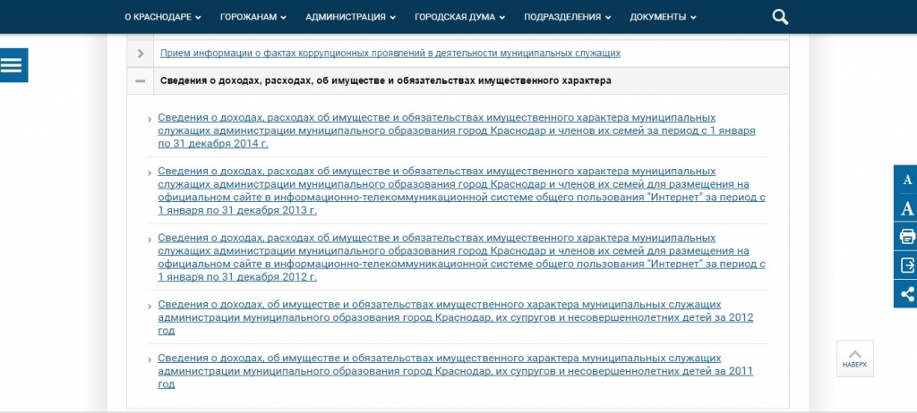Open spouses and children income link за 2012 год
Screen dimensions: 917x413
point(456,317)
